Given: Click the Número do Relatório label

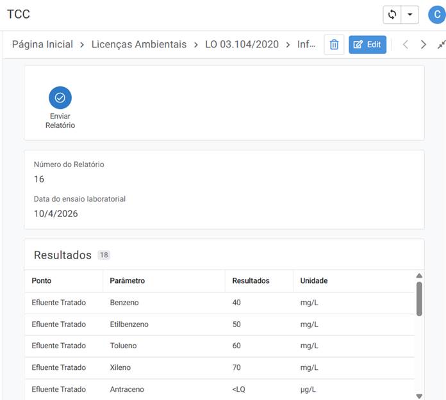Looking at the screenshot, I should (x=69, y=164).
